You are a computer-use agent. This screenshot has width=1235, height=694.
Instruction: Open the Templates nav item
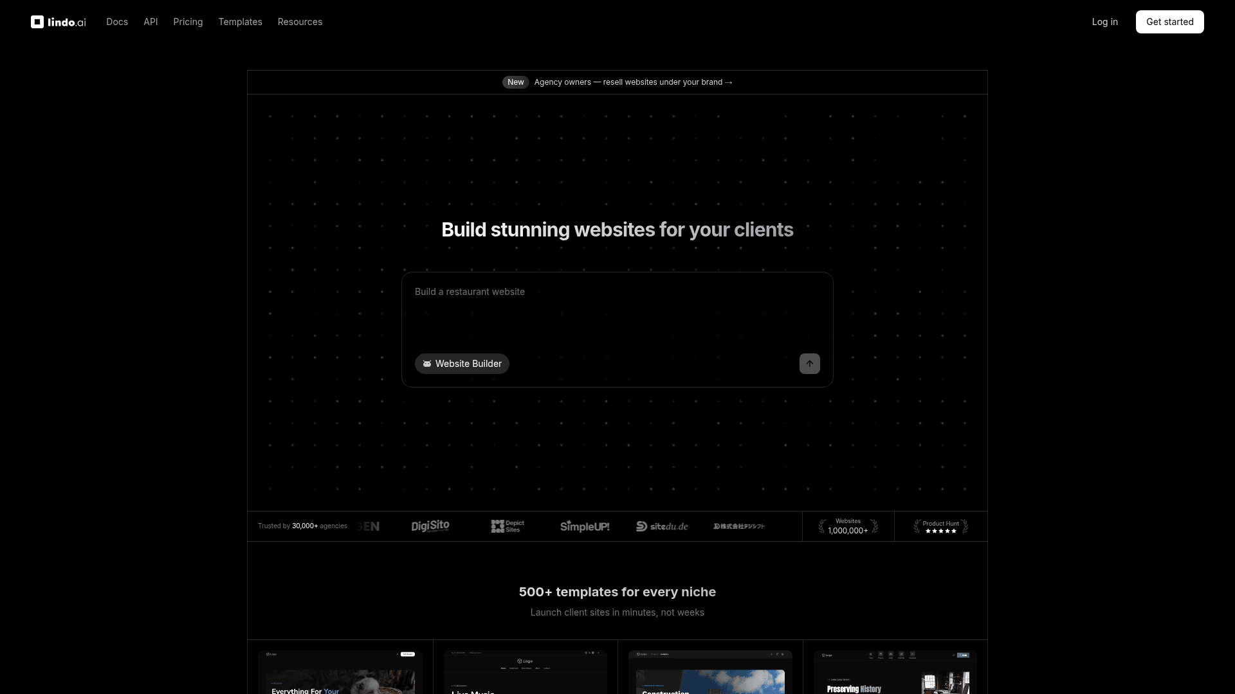240,22
